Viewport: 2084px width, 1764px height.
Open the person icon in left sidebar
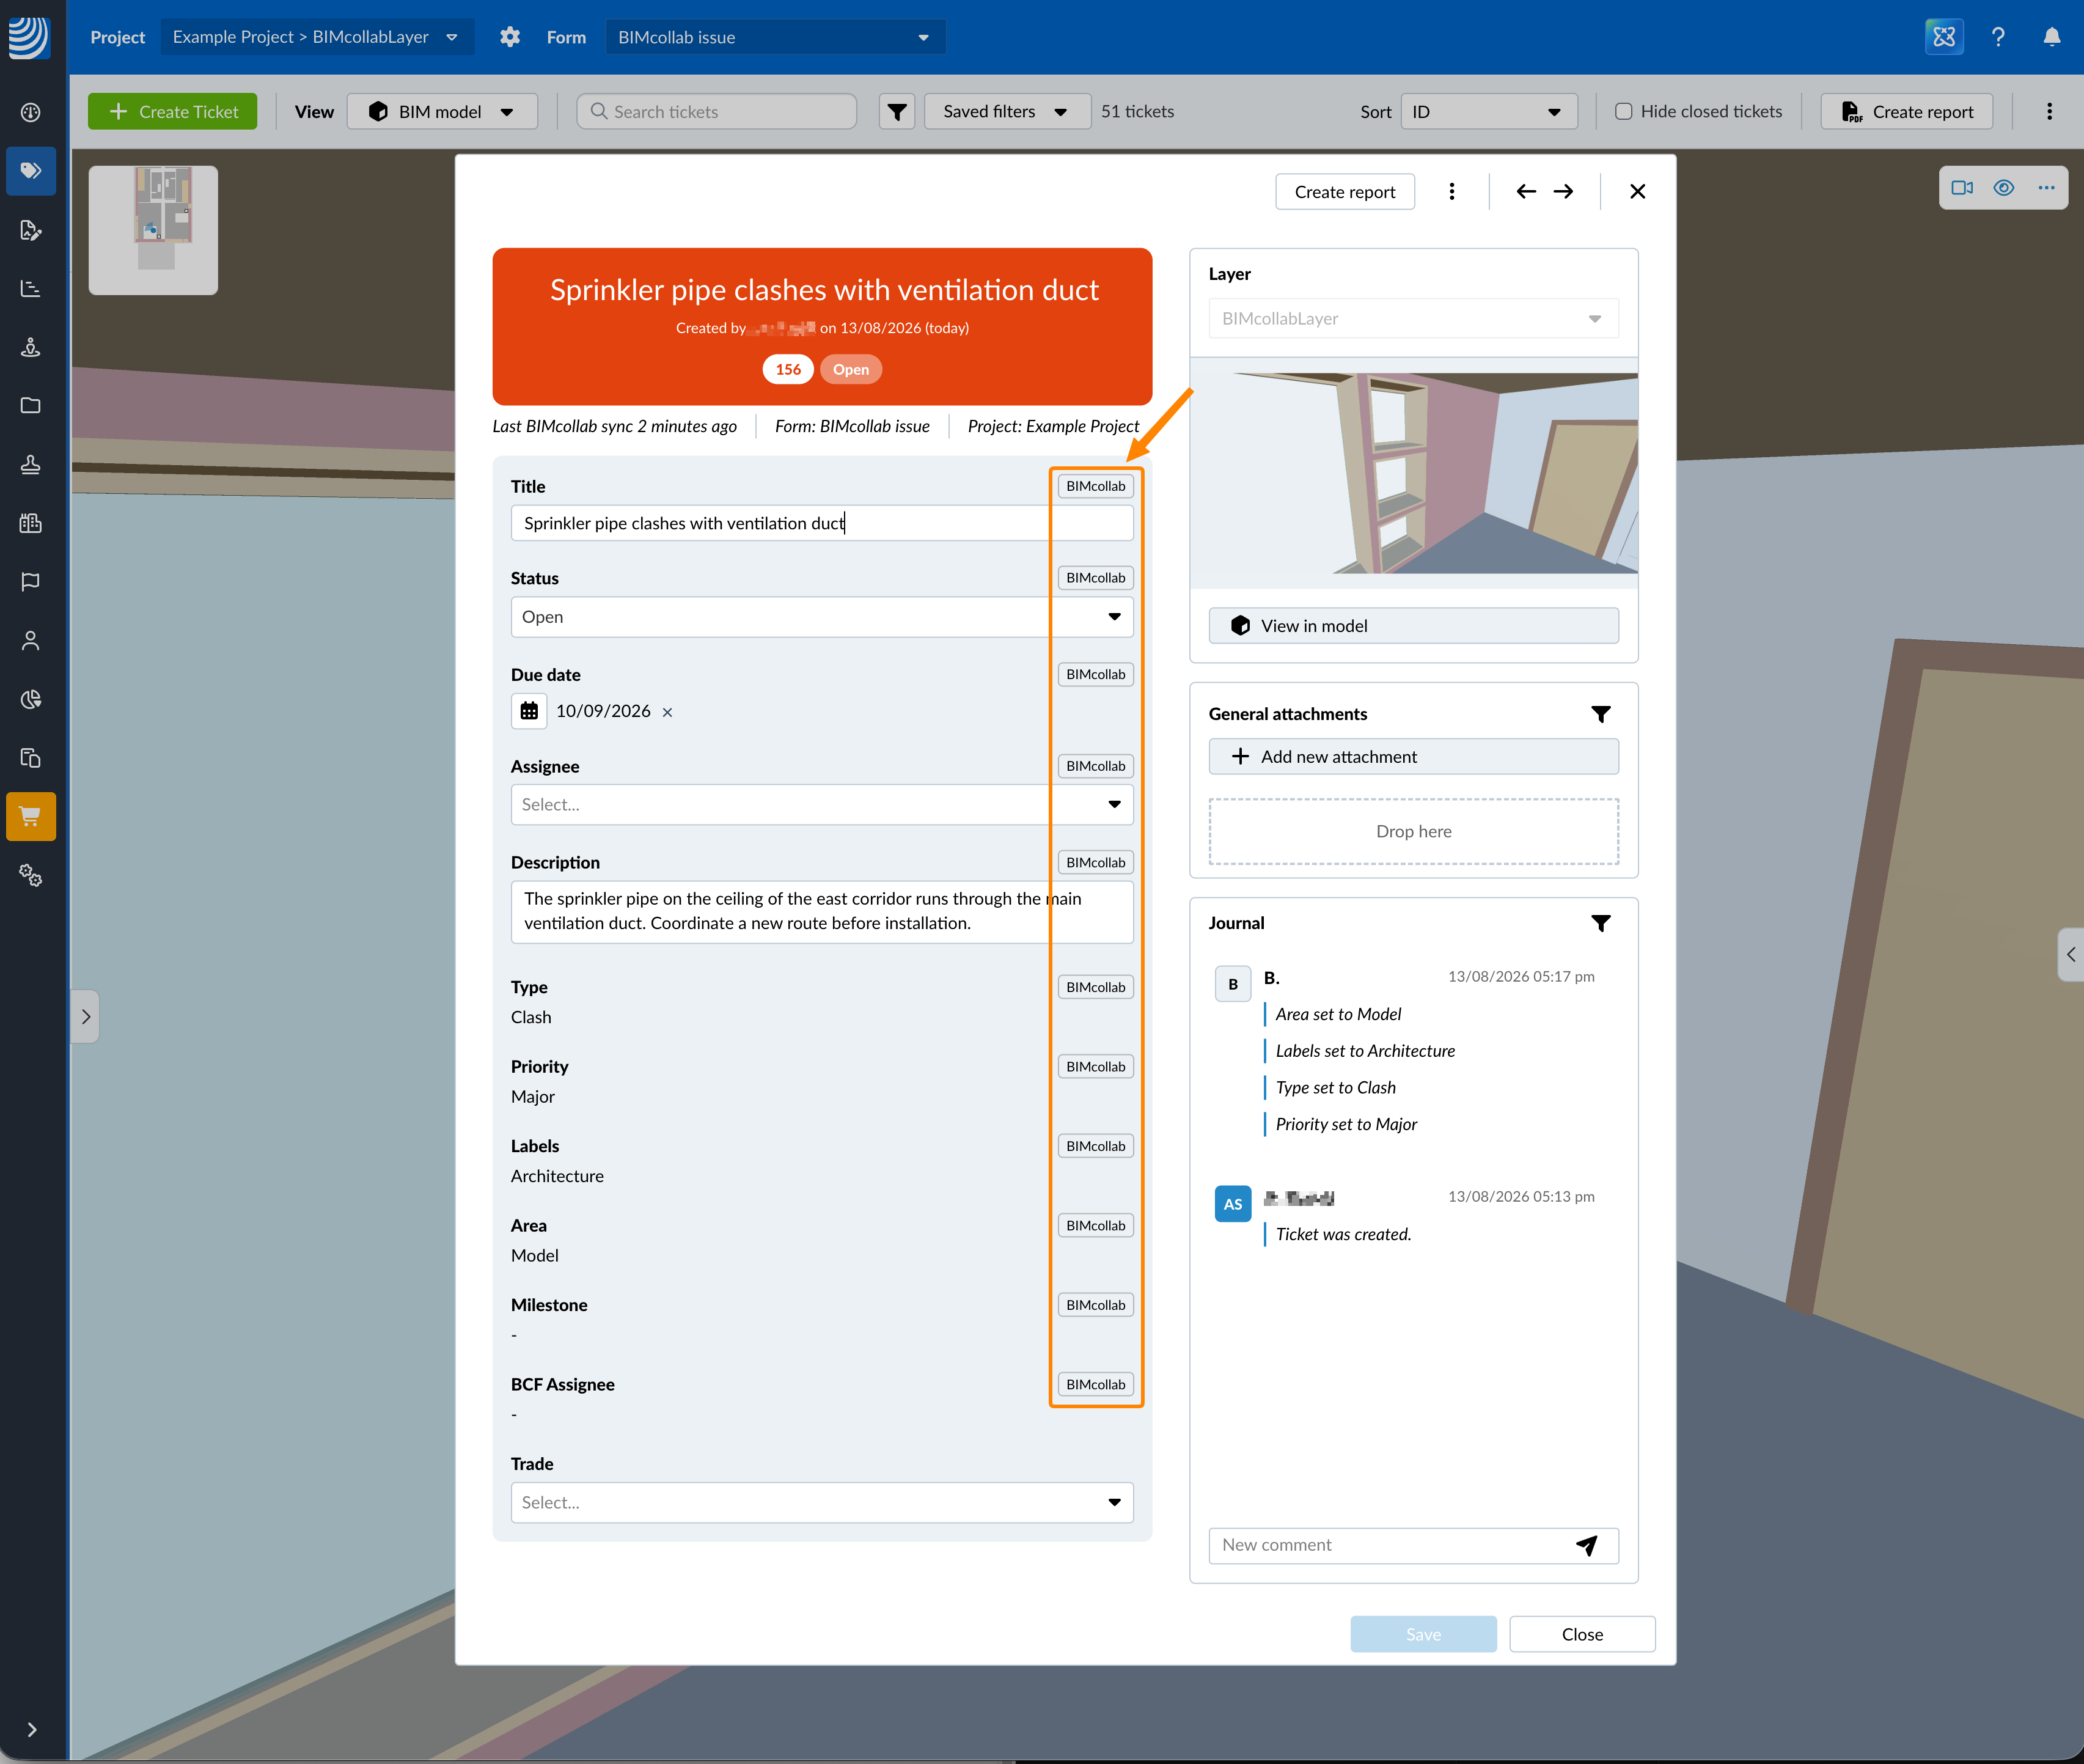(x=31, y=641)
